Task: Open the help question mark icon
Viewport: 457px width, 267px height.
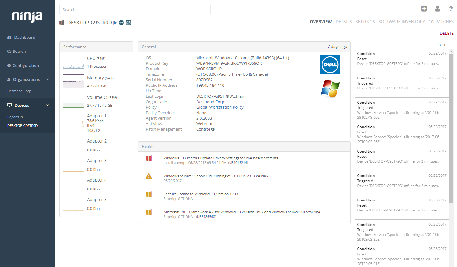Action: coord(451,9)
